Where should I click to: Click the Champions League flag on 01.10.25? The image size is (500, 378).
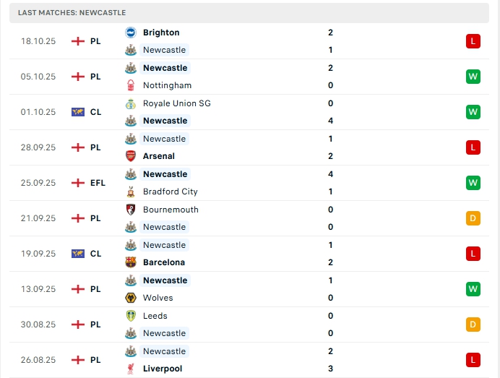78,112
